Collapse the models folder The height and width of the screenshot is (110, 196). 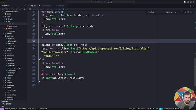[x=13, y=58]
